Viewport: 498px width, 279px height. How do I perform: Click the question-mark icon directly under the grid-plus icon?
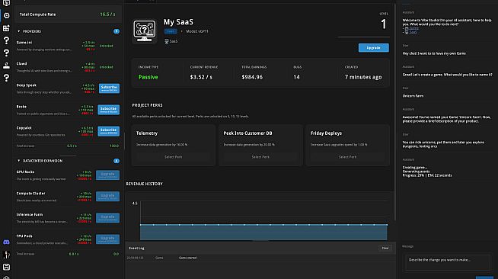click(x=6, y=40)
